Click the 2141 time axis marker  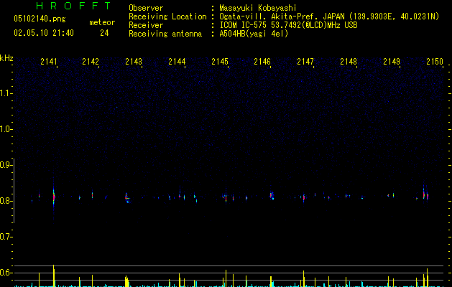pyautogui.click(x=49, y=62)
